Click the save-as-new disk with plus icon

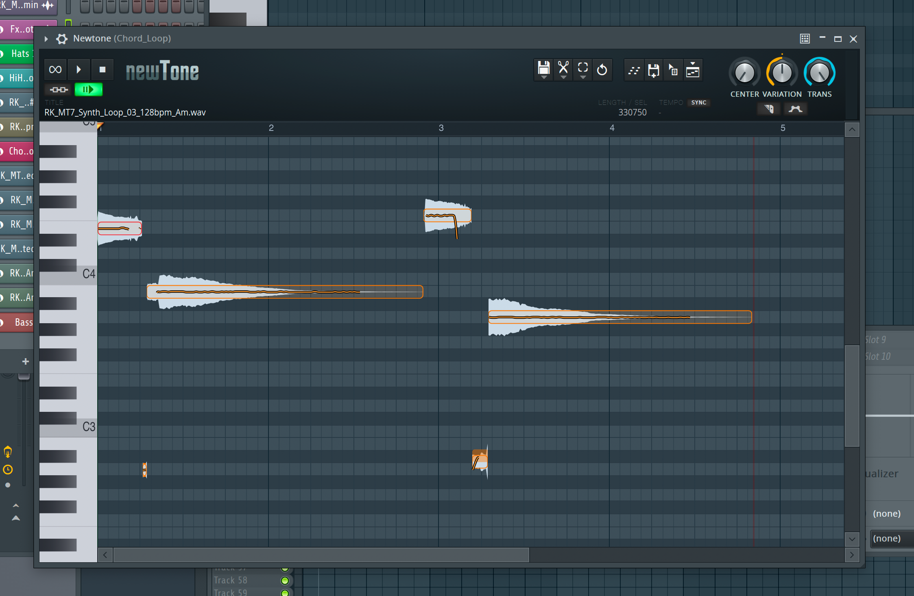coord(654,71)
